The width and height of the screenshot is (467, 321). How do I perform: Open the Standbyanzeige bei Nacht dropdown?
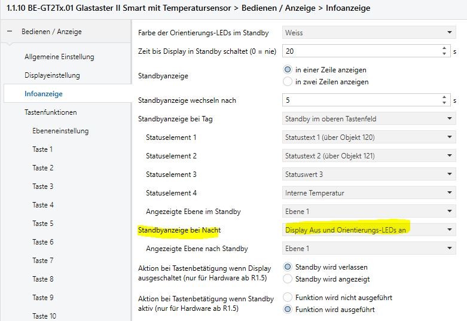(x=369, y=230)
